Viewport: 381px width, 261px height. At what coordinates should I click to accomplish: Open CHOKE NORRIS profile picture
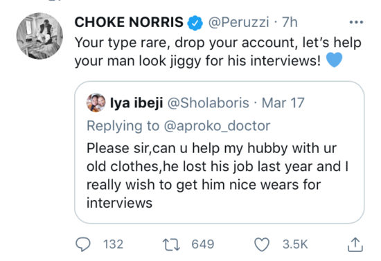tap(39, 36)
